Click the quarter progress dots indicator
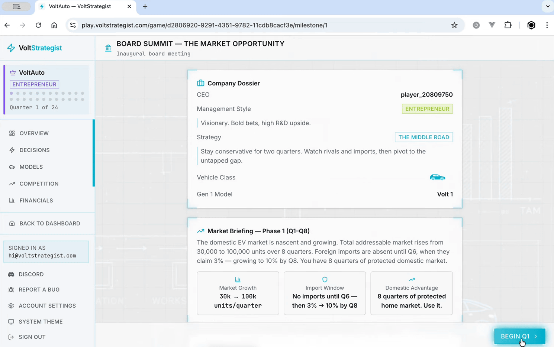The width and height of the screenshot is (554, 347). pos(47,96)
